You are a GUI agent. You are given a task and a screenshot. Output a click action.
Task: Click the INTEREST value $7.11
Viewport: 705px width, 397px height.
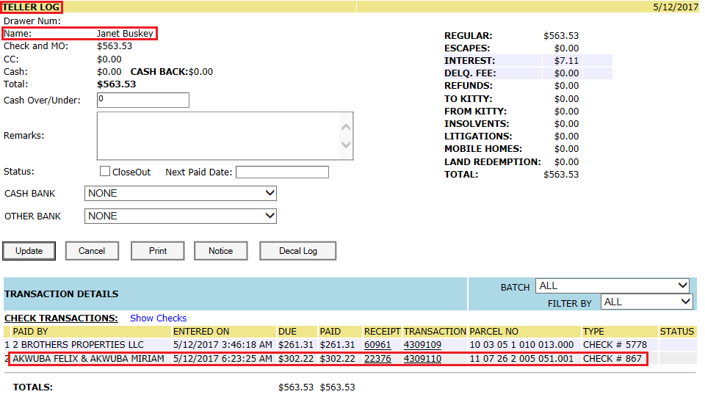click(566, 61)
